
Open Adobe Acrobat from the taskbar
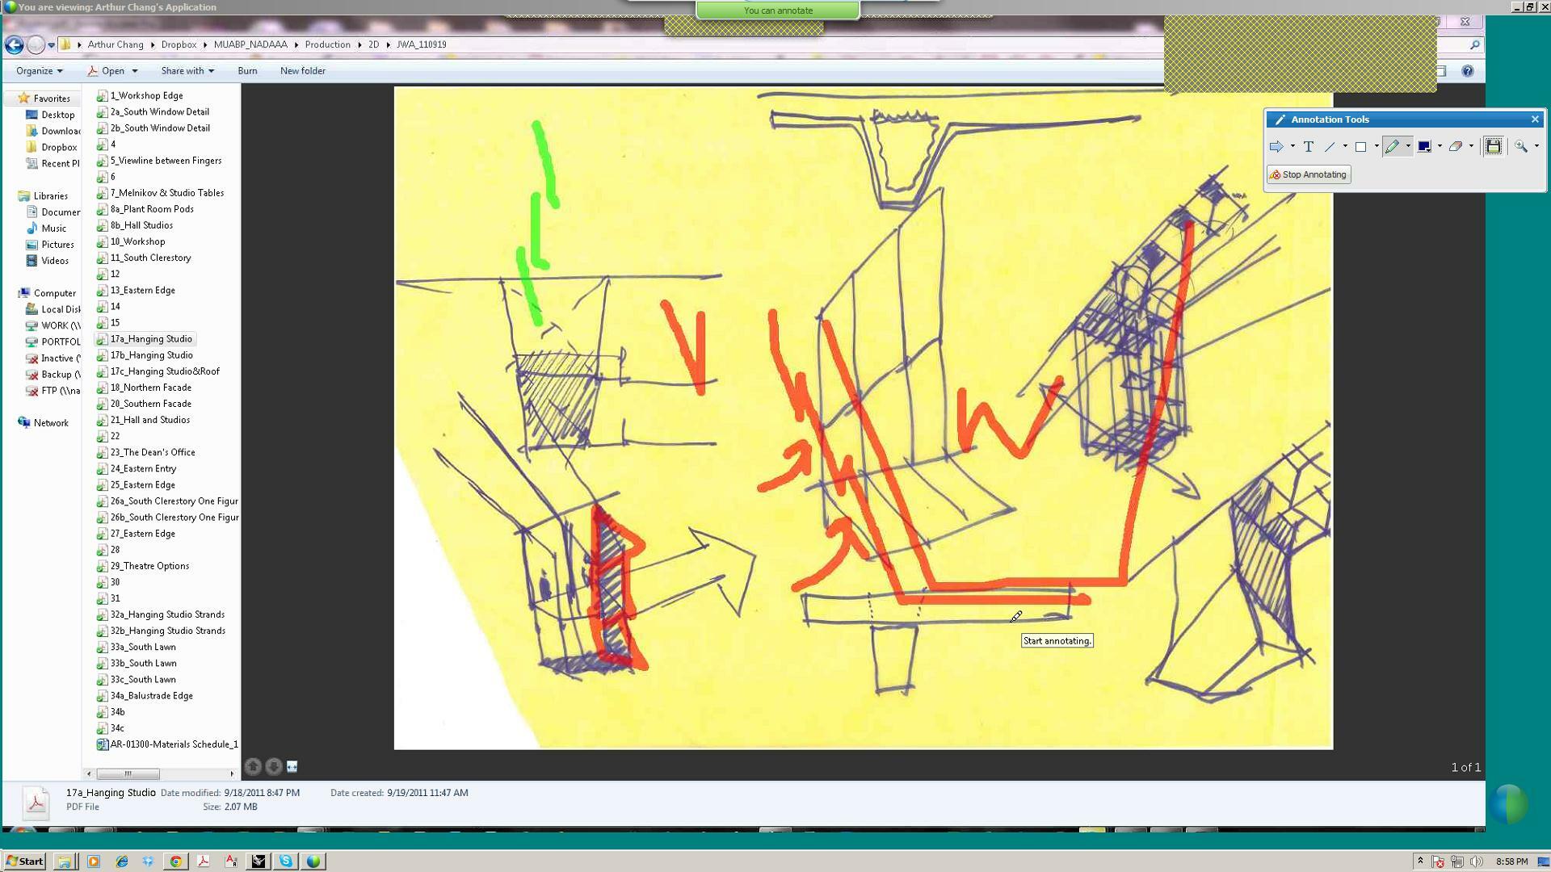pos(204,862)
